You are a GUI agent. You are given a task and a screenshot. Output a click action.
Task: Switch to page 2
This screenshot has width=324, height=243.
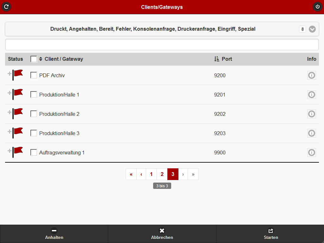click(162, 174)
